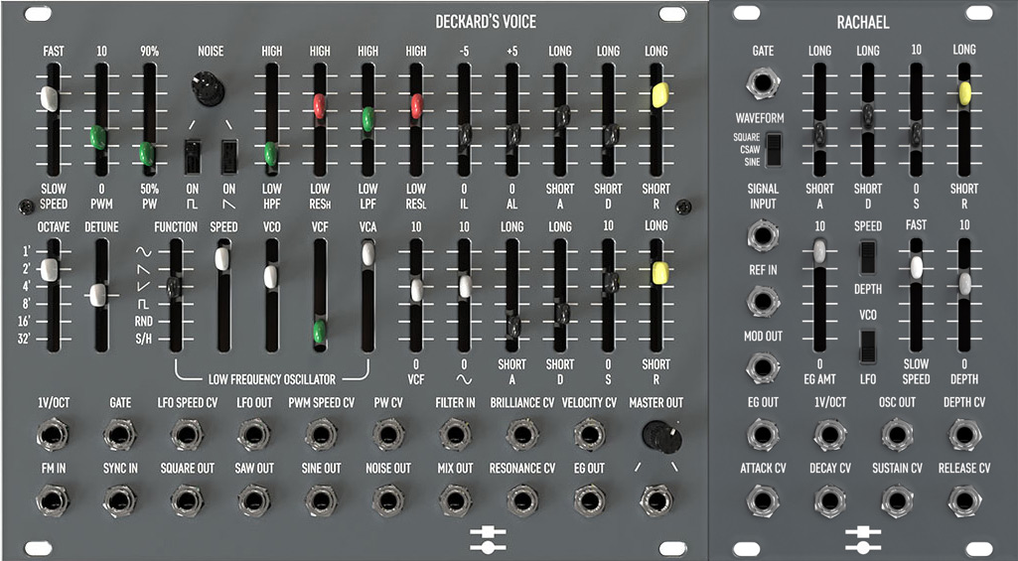Screen dimensions: 1018x561
Task: Select the SQUARE OUT jack
Action: pos(186,499)
